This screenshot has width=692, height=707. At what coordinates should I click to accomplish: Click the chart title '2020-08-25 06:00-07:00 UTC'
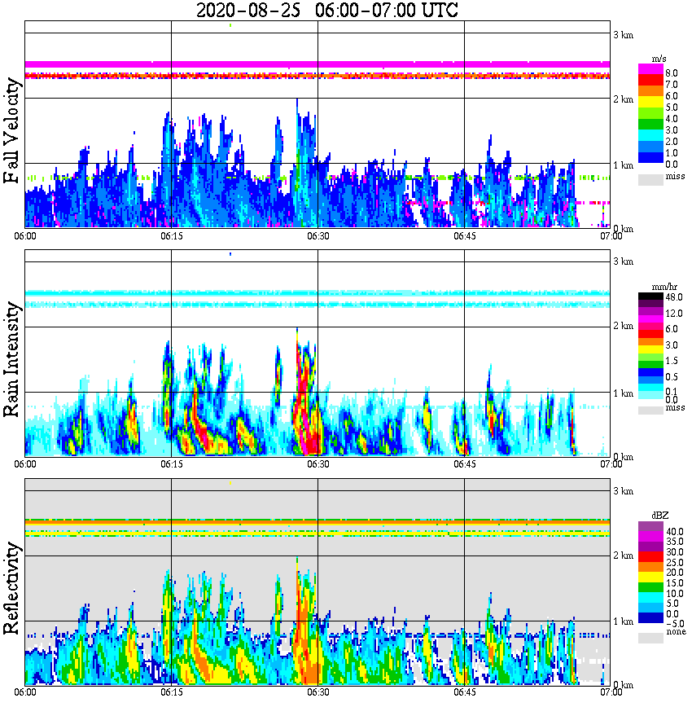pos(326,10)
